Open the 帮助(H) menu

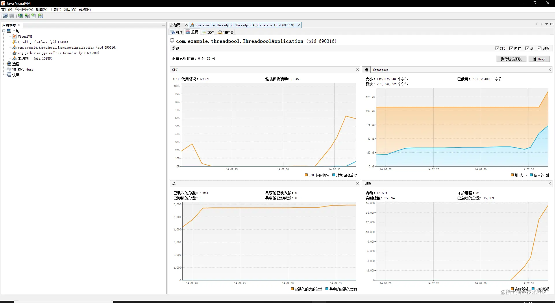point(85,10)
